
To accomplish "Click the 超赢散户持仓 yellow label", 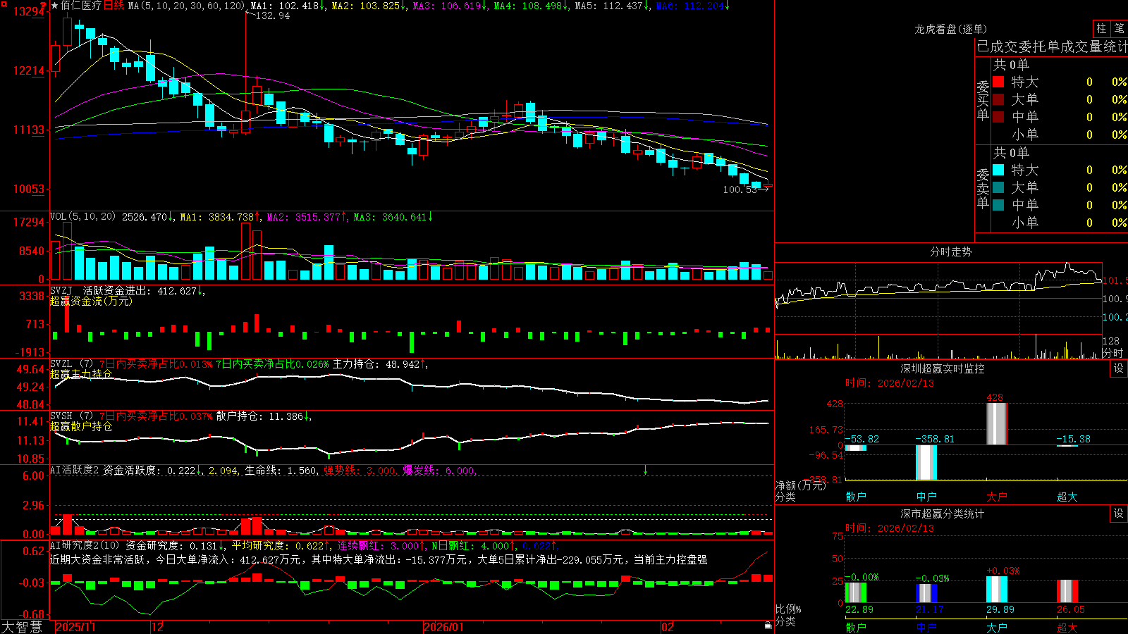I will [81, 426].
